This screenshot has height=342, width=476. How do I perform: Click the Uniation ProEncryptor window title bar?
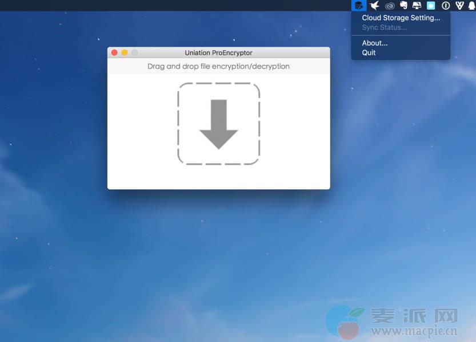pos(218,53)
